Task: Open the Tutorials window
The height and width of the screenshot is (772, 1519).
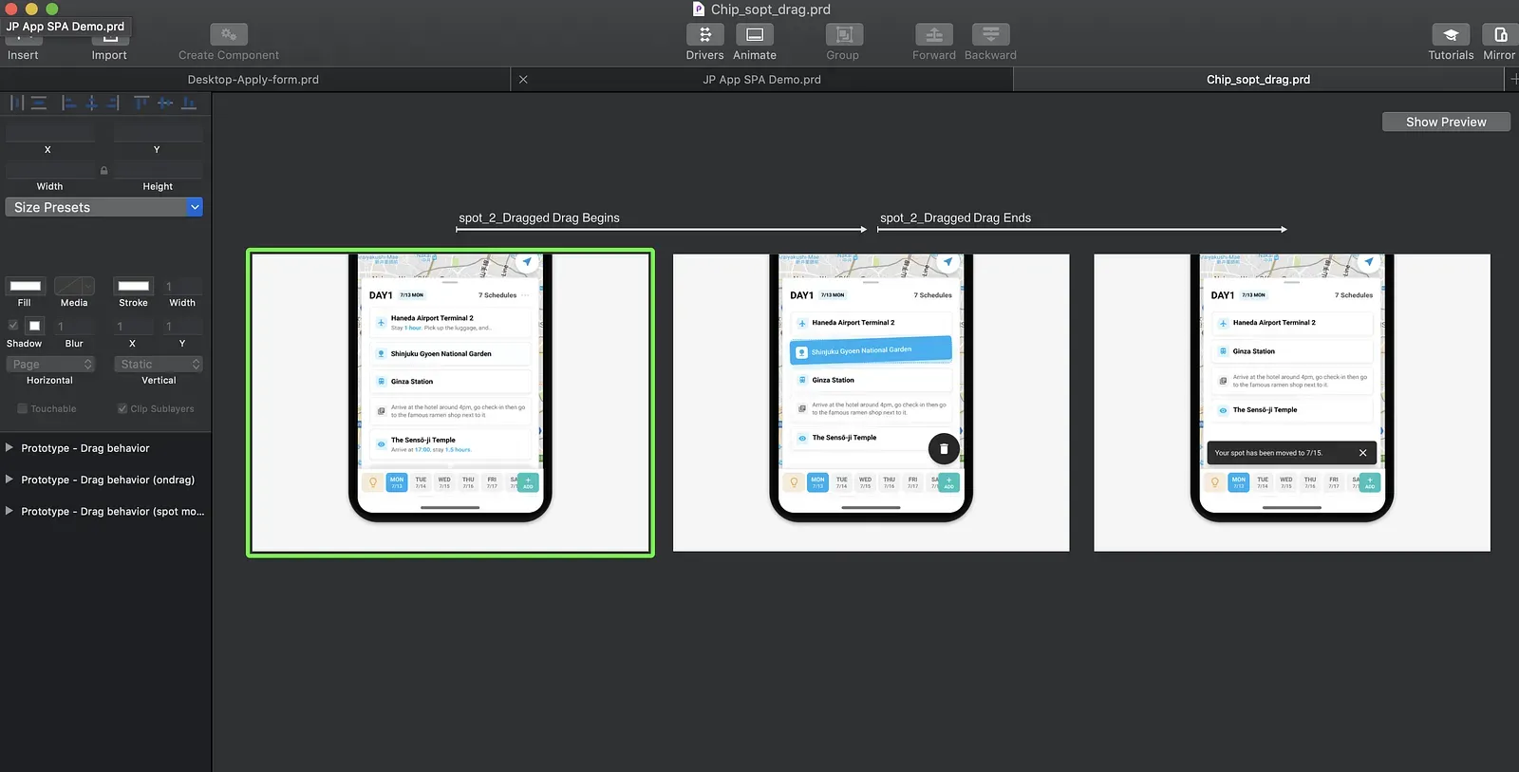Action: (1451, 35)
